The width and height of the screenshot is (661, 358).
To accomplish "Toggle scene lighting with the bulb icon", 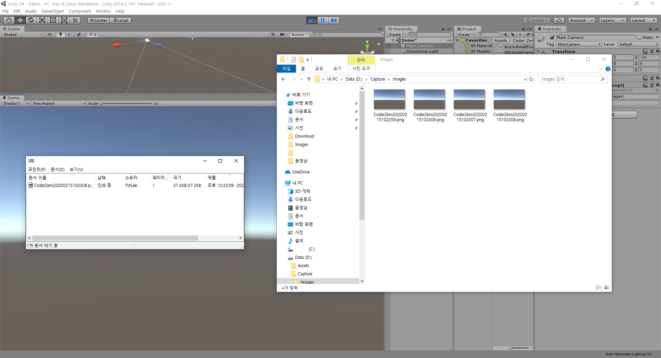I will [x=61, y=35].
